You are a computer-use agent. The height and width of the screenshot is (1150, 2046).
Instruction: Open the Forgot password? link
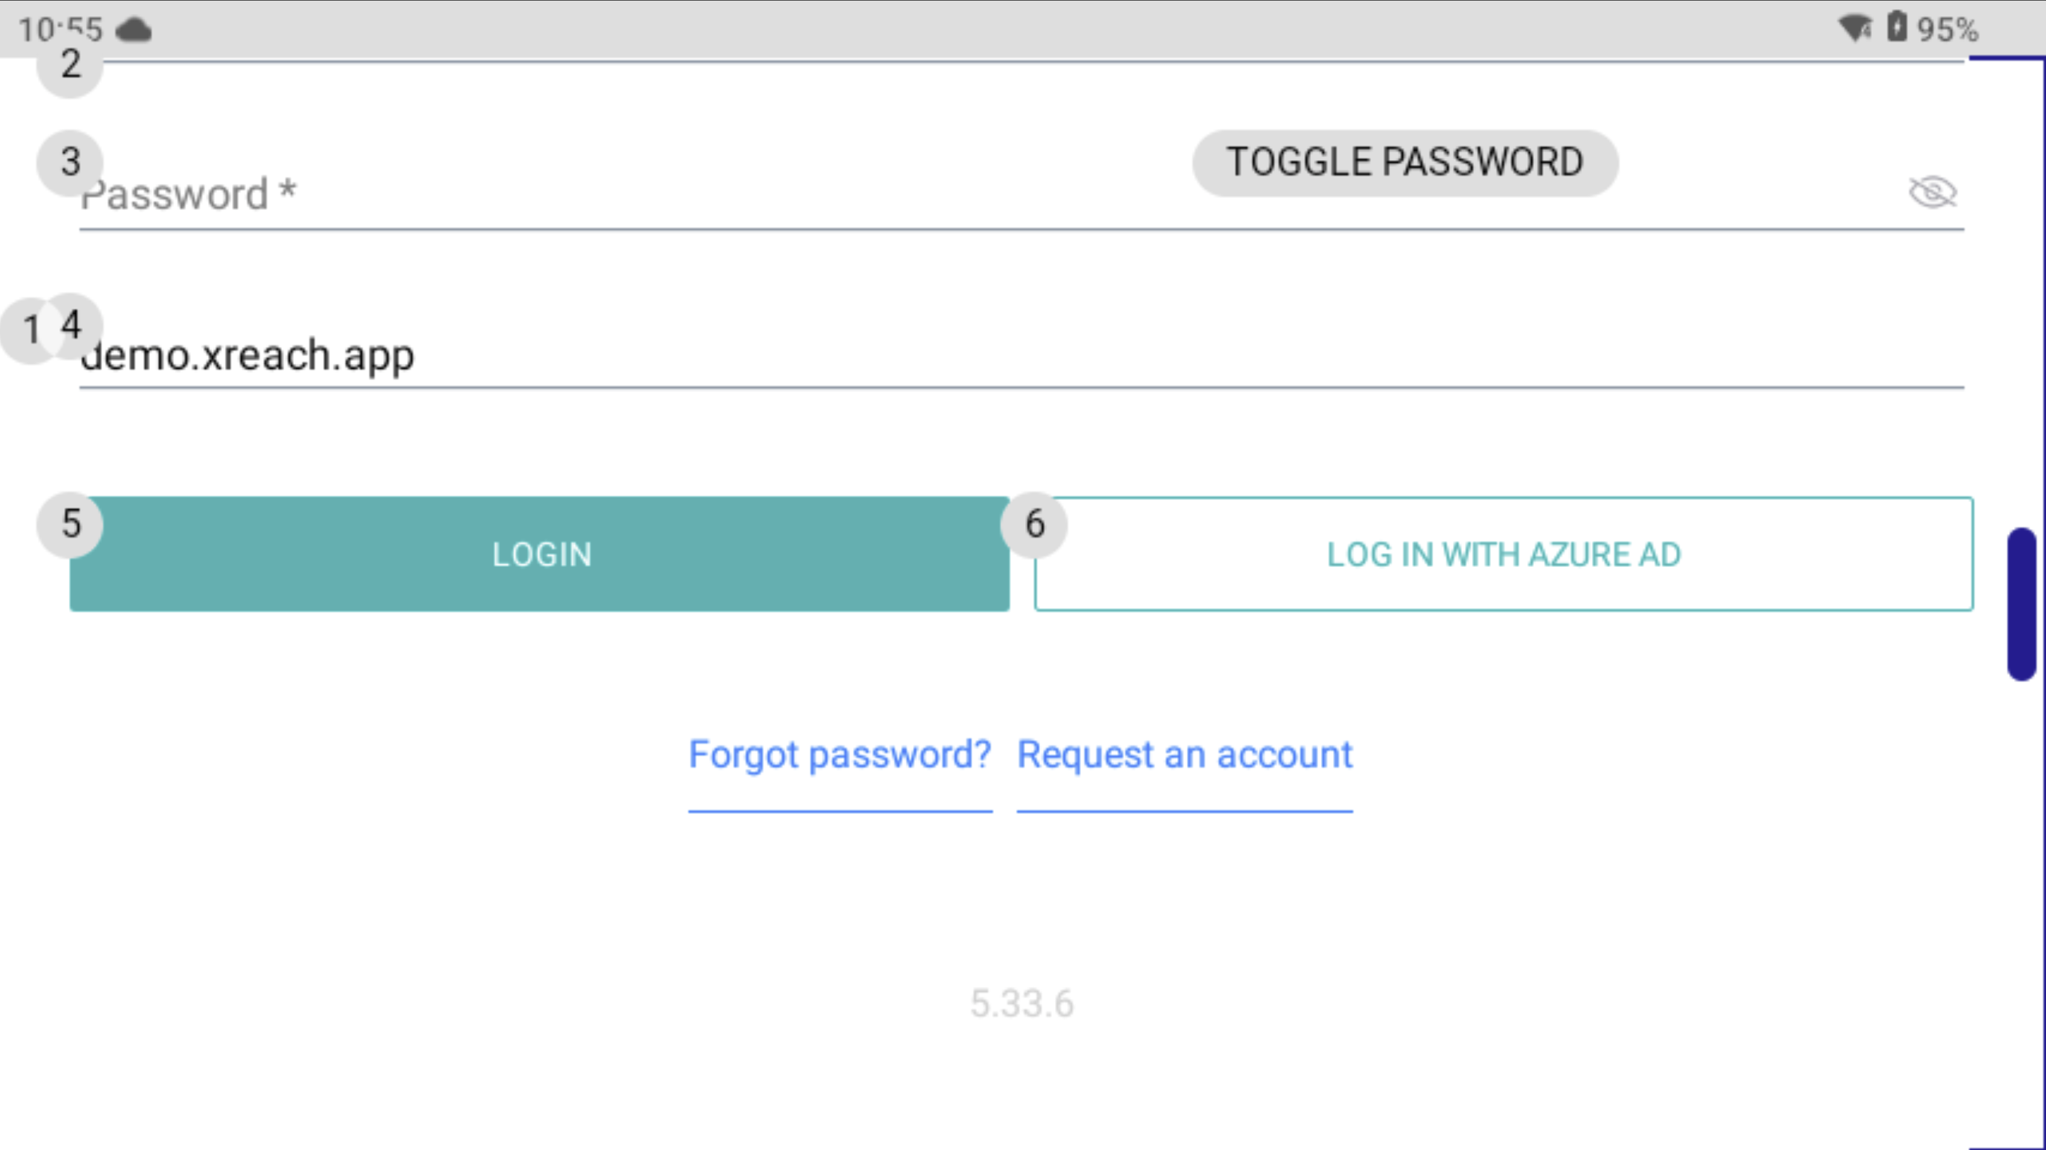[x=840, y=755]
